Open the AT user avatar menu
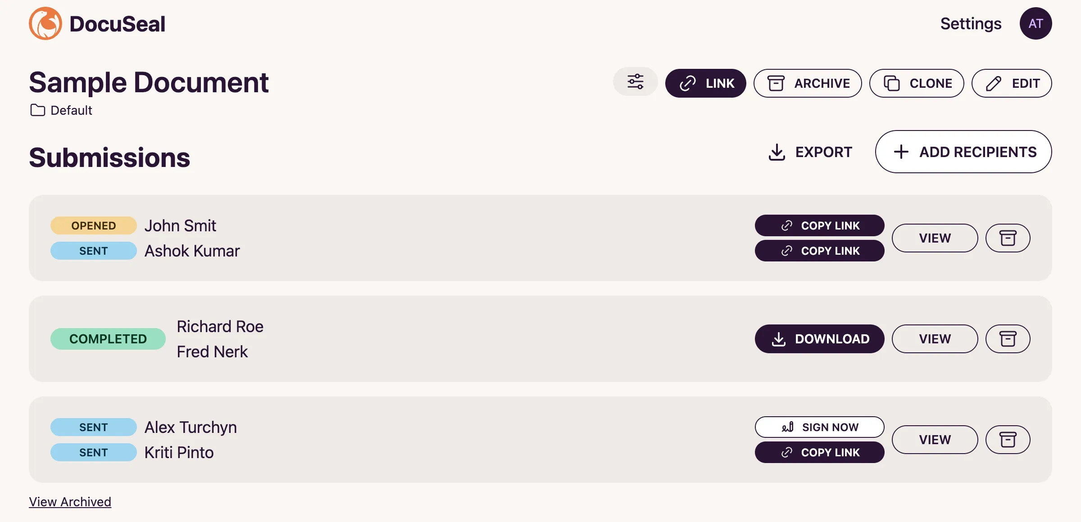 click(x=1036, y=23)
